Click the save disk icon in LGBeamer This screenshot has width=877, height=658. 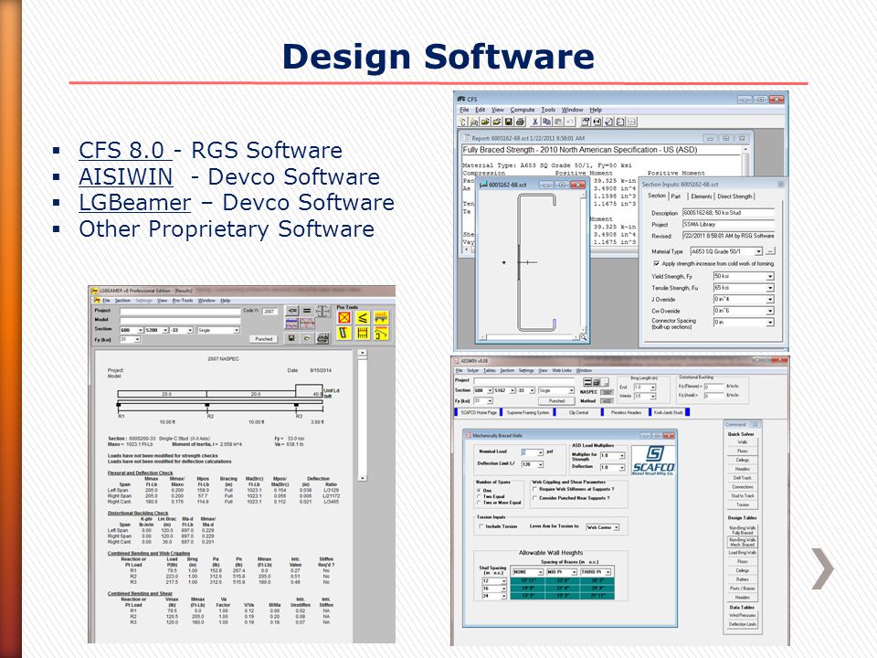click(x=291, y=338)
